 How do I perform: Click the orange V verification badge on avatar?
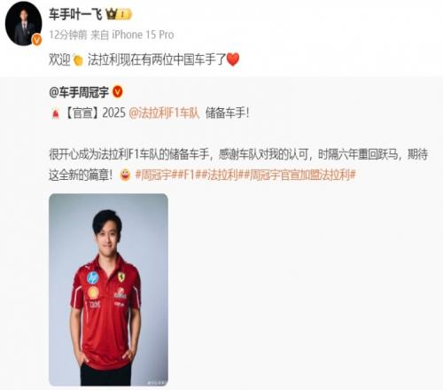pos(37,40)
